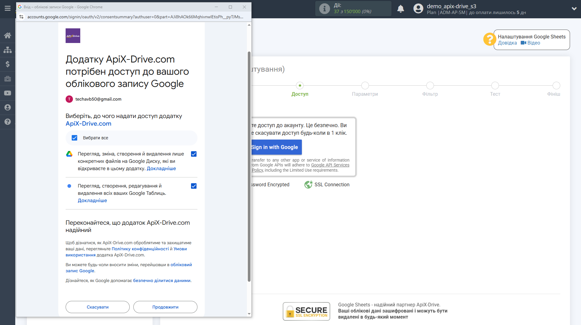Expand the account dropdown chevron
This screenshot has height=325, width=581.
(574, 9)
